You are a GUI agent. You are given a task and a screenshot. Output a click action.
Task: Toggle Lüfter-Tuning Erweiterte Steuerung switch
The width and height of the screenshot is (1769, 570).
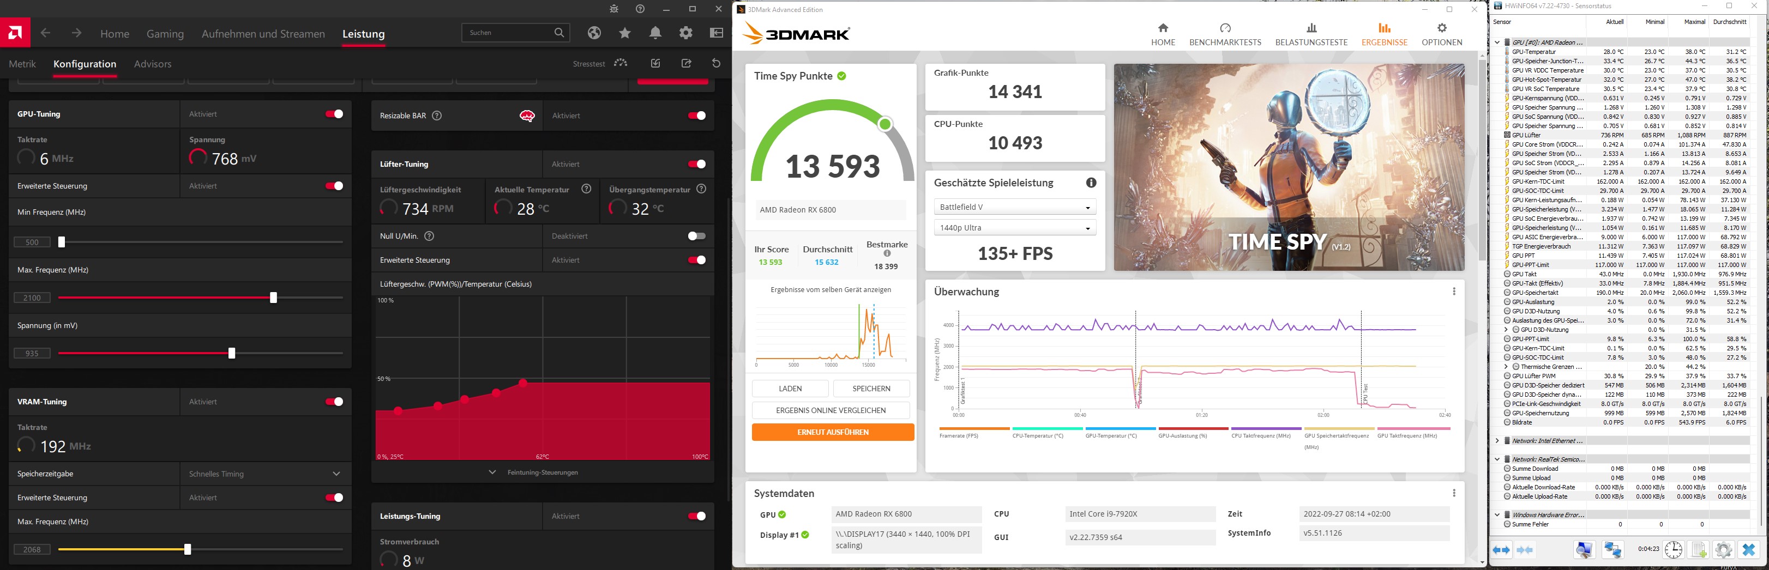tap(697, 260)
